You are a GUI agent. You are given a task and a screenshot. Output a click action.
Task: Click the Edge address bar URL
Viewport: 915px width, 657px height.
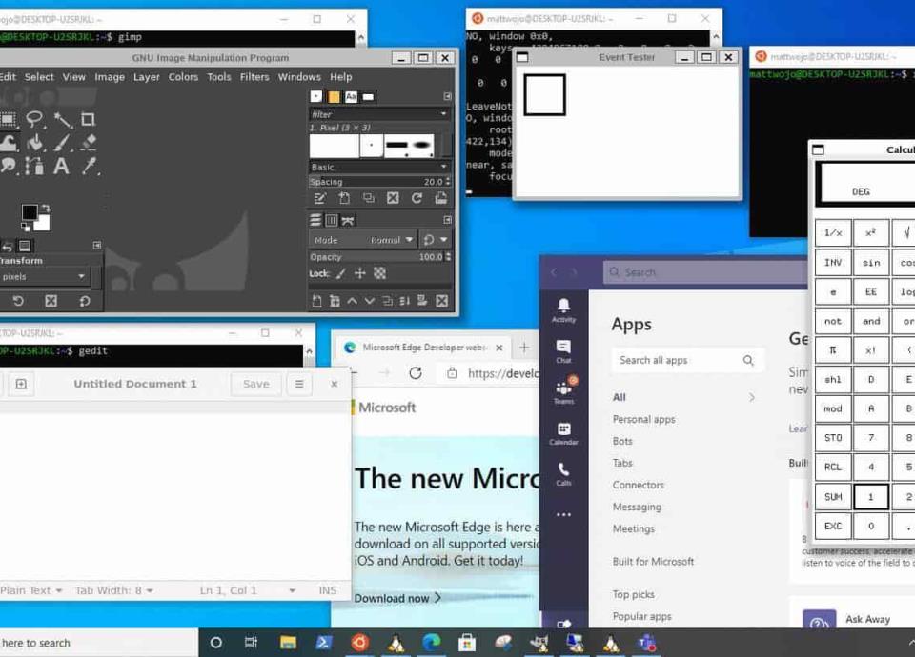(x=502, y=373)
